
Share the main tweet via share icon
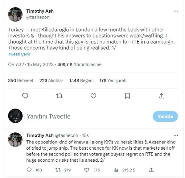point(162,96)
